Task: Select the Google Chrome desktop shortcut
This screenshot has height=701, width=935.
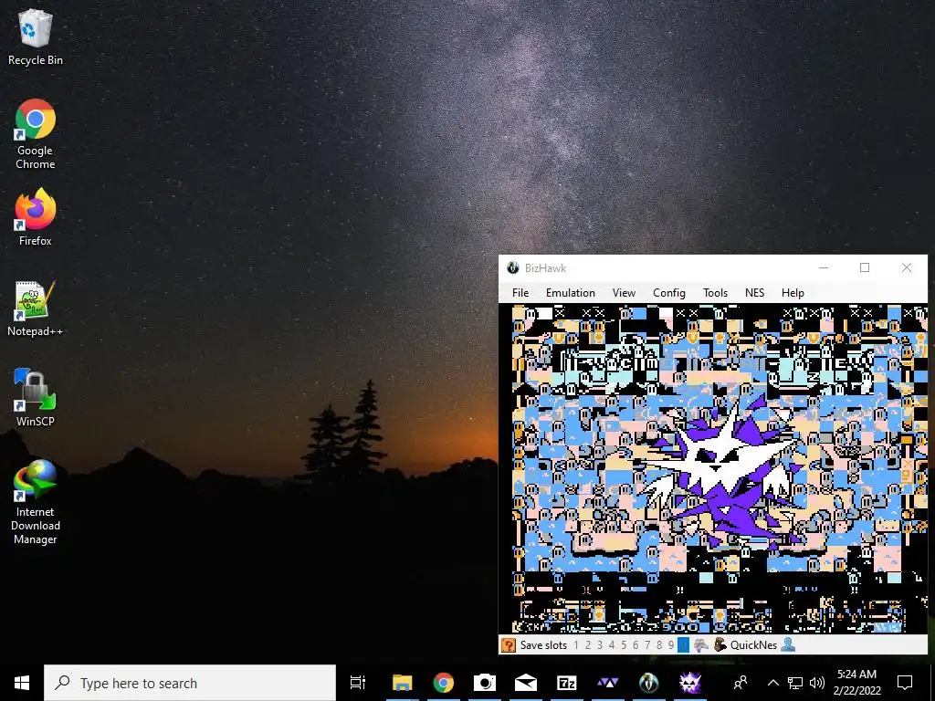Action: pos(36,135)
